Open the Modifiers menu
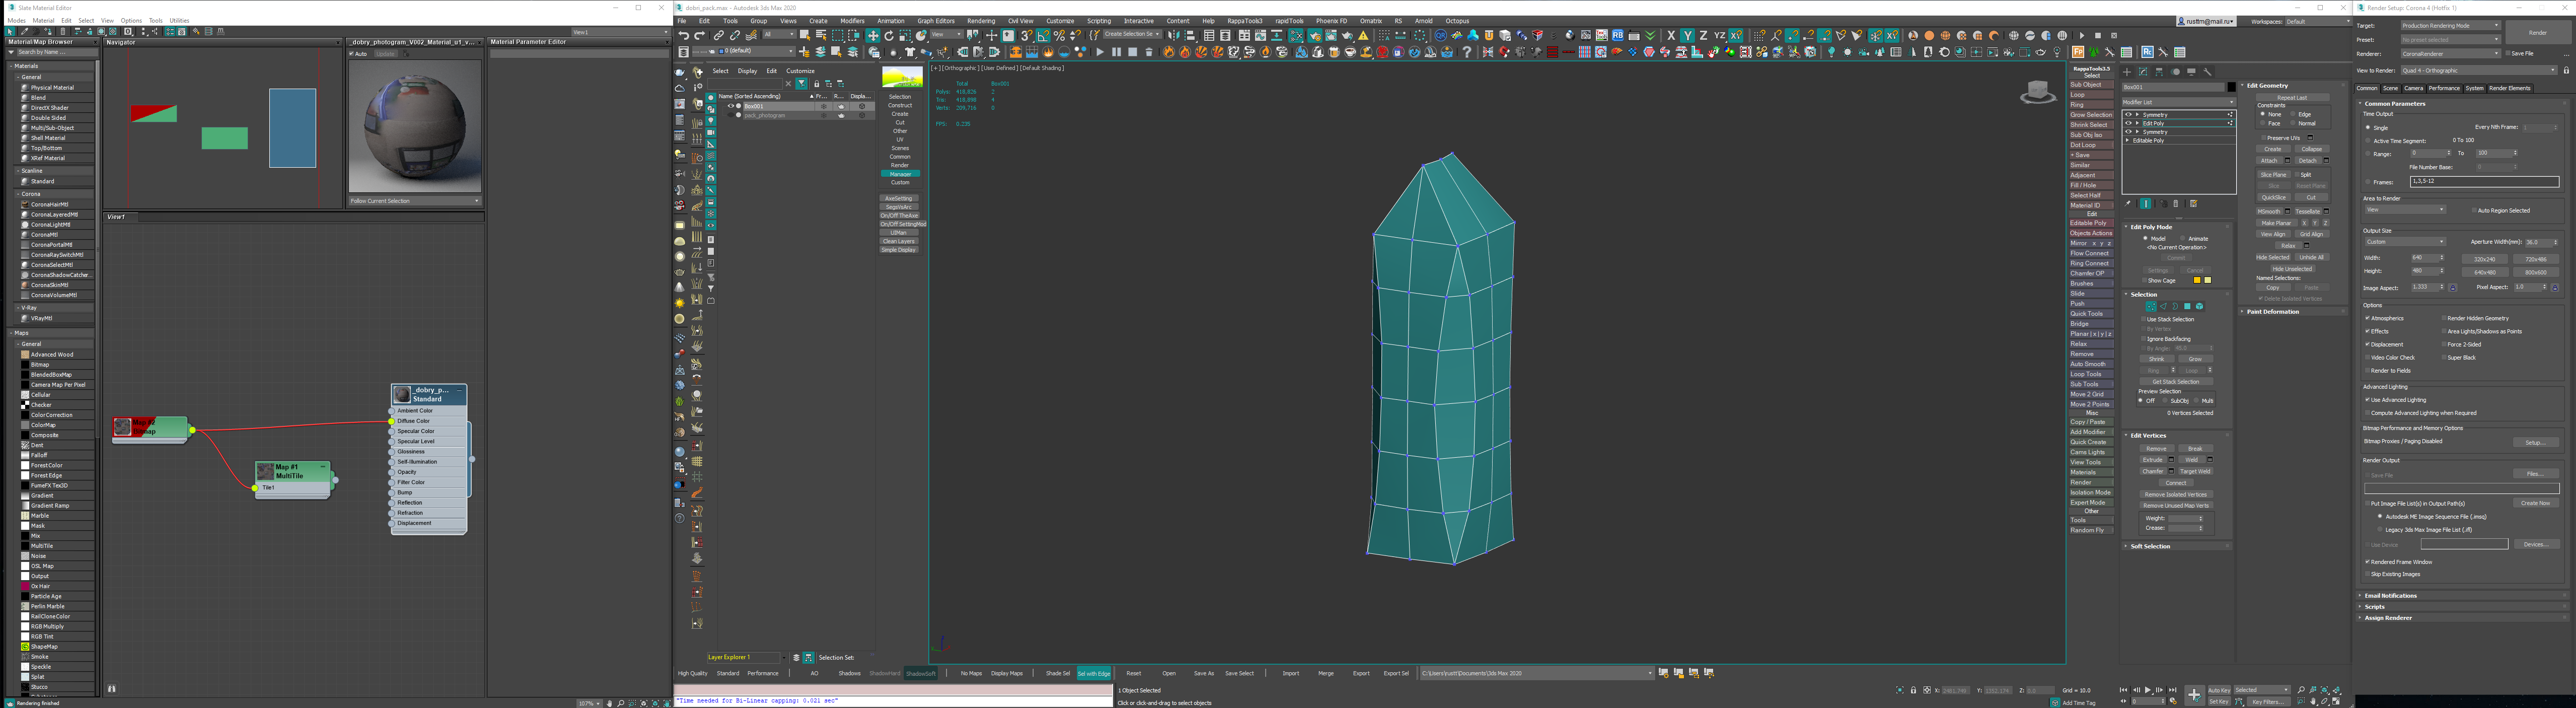Viewport: 2576px width, 708px height. (852, 21)
